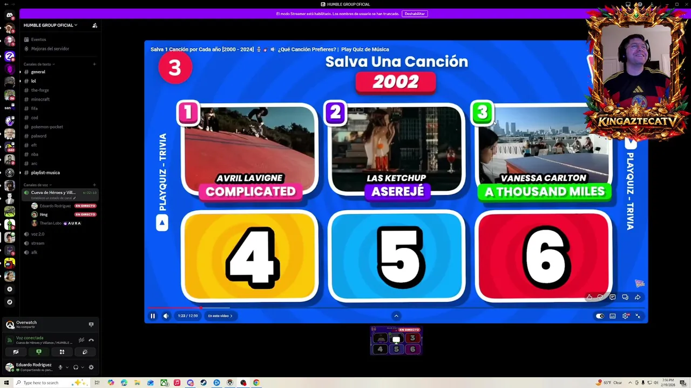Toggle camera in voice panel
The height and width of the screenshot is (388, 691).
[x=16, y=352]
